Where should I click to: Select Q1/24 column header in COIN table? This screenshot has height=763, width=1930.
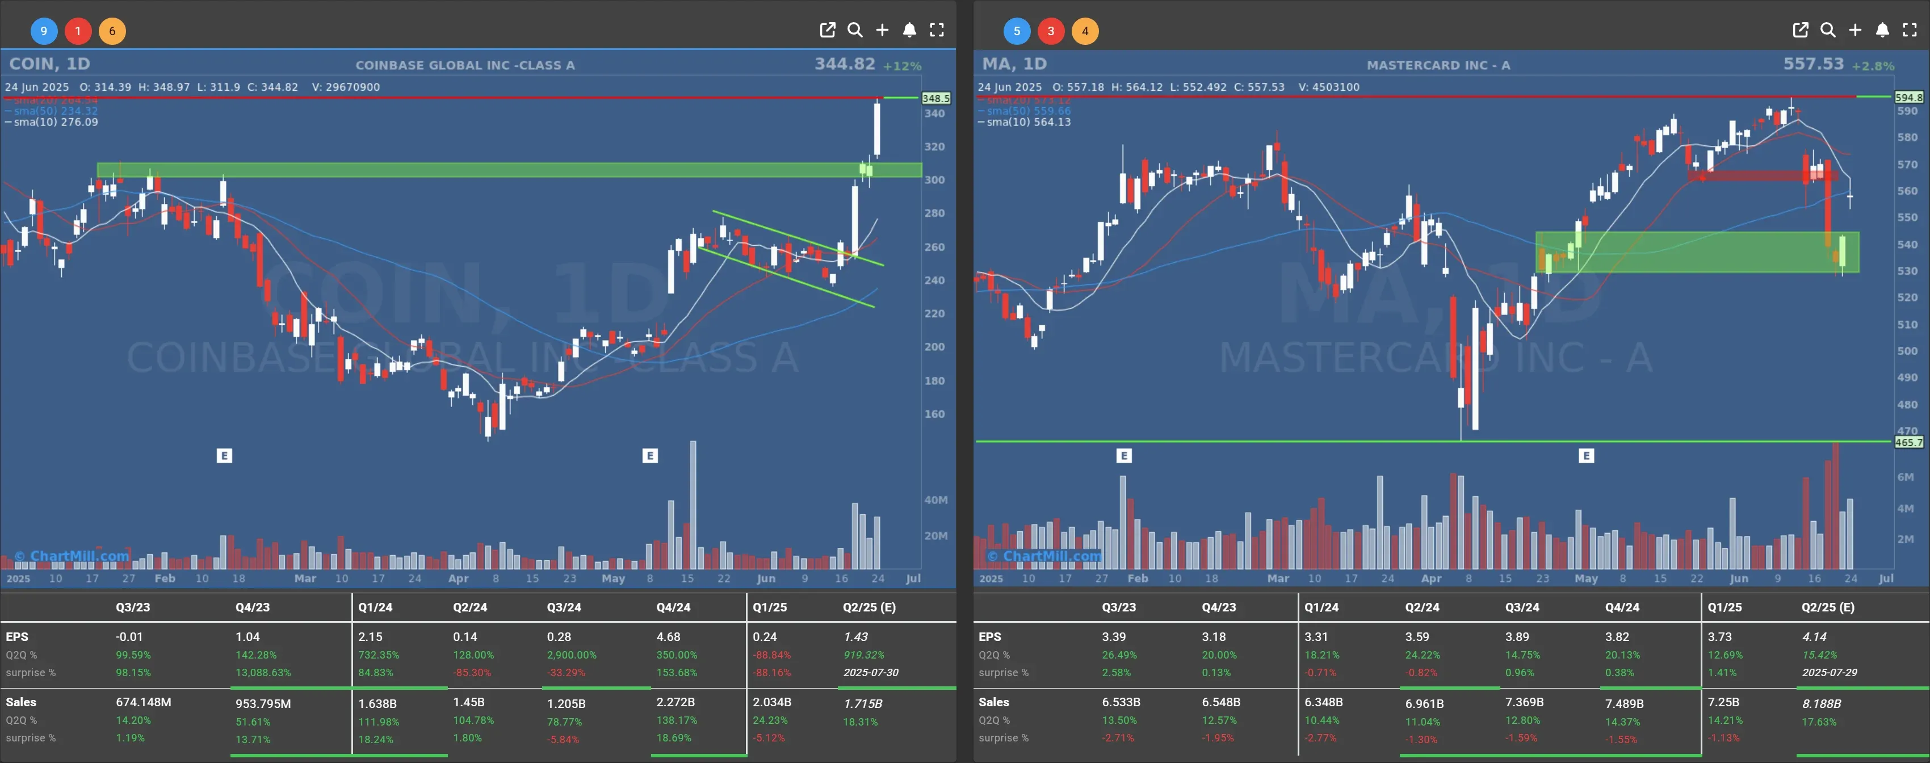(375, 607)
